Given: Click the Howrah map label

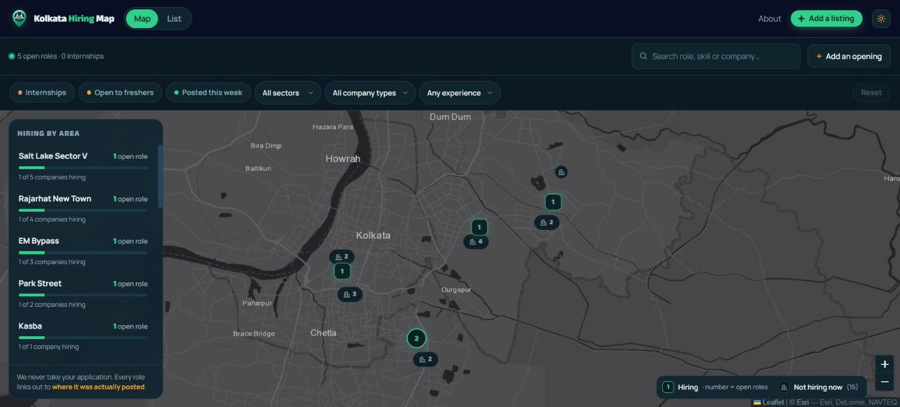Looking at the screenshot, I should [343, 159].
